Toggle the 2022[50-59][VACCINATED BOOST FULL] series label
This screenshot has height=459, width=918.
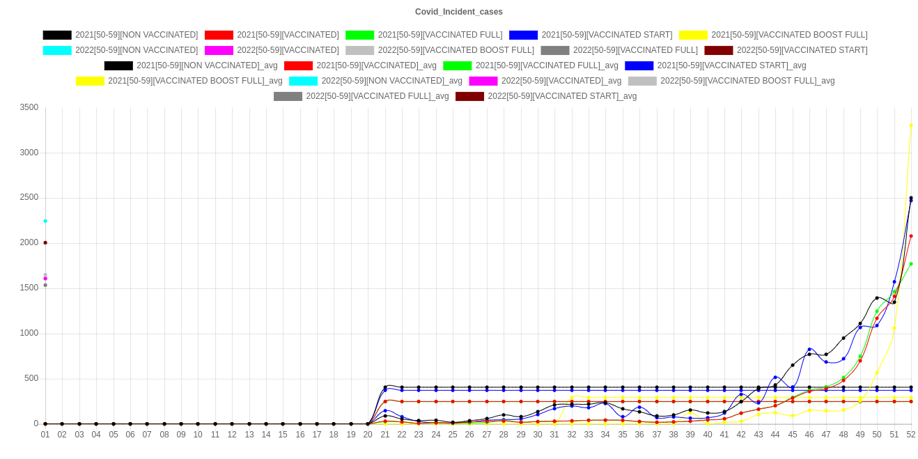(x=456, y=50)
